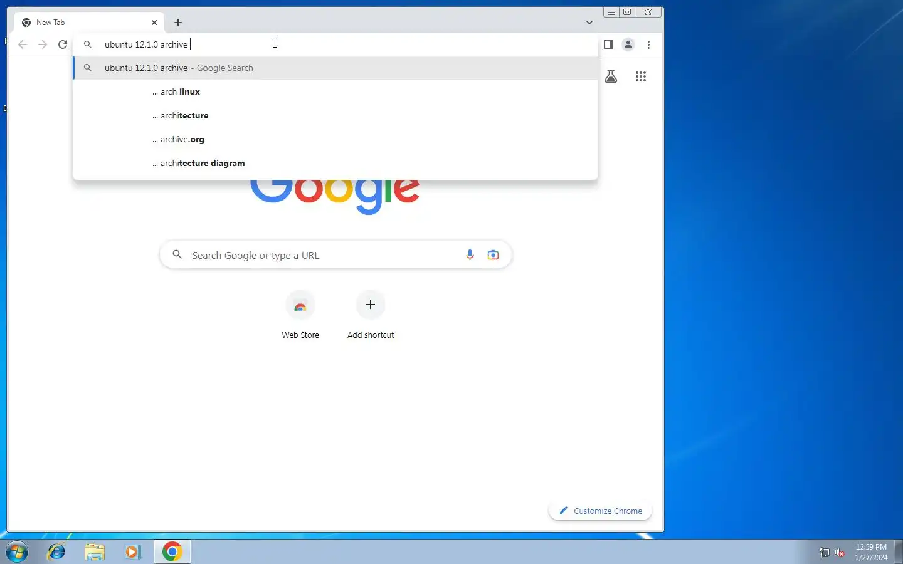Image resolution: width=903 pixels, height=564 pixels.
Task: Click the Show desktop strip at the taskbar's end
Action: coord(899,552)
